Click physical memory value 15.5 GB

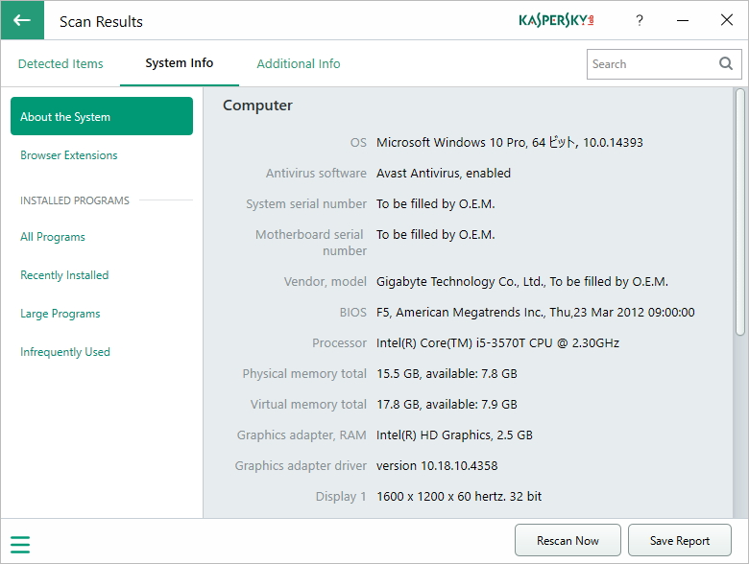click(447, 374)
